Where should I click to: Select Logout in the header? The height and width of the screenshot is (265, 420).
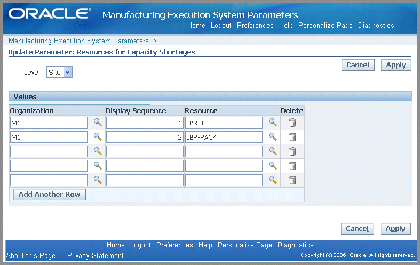click(x=221, y=26)
